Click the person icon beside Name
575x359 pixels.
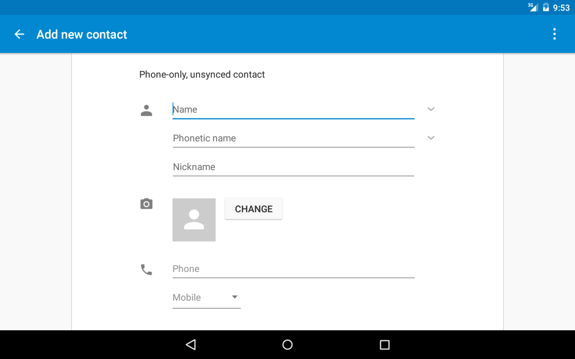[x=146, y=110]
